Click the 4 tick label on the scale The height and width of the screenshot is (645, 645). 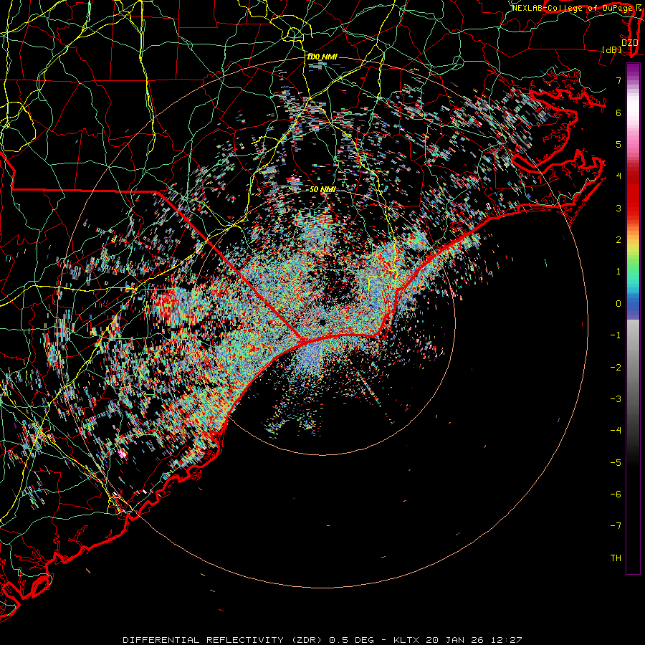tap(618, 176)
